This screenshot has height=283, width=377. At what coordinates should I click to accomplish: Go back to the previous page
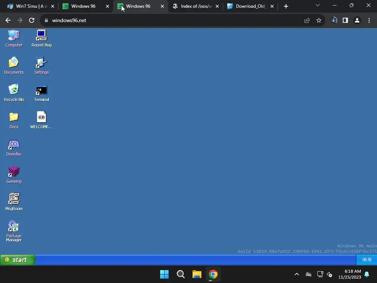(8, 21)
